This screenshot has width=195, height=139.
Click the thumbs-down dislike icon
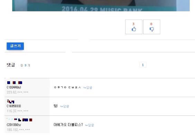[151, 29]
